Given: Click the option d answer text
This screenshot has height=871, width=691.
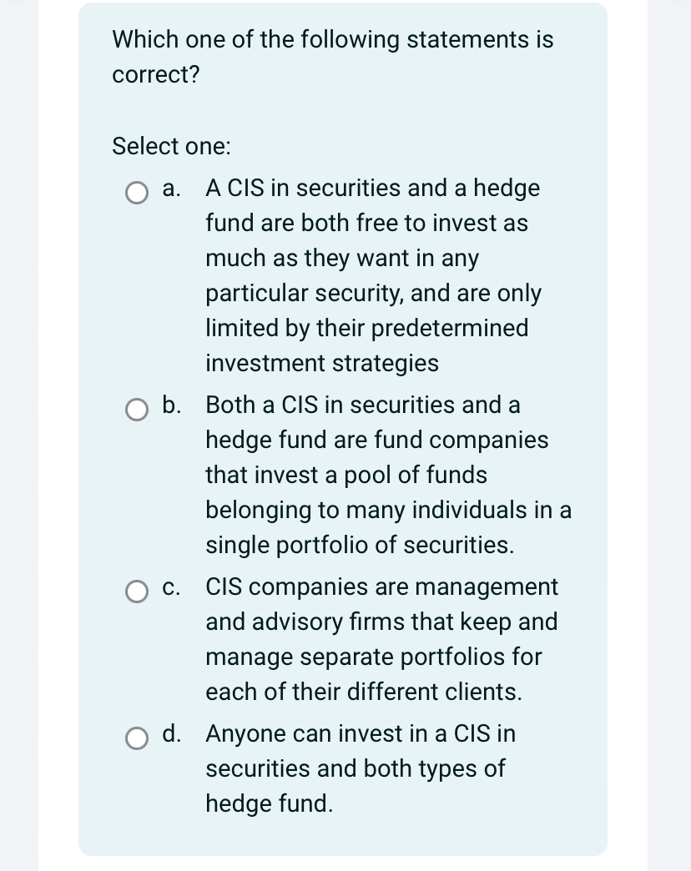Looking at the screenshot, I should pos(361,768).
